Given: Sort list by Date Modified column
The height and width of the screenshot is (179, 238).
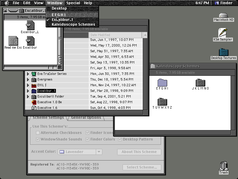Looking at the screenshot, I should [x=115, y=35].
